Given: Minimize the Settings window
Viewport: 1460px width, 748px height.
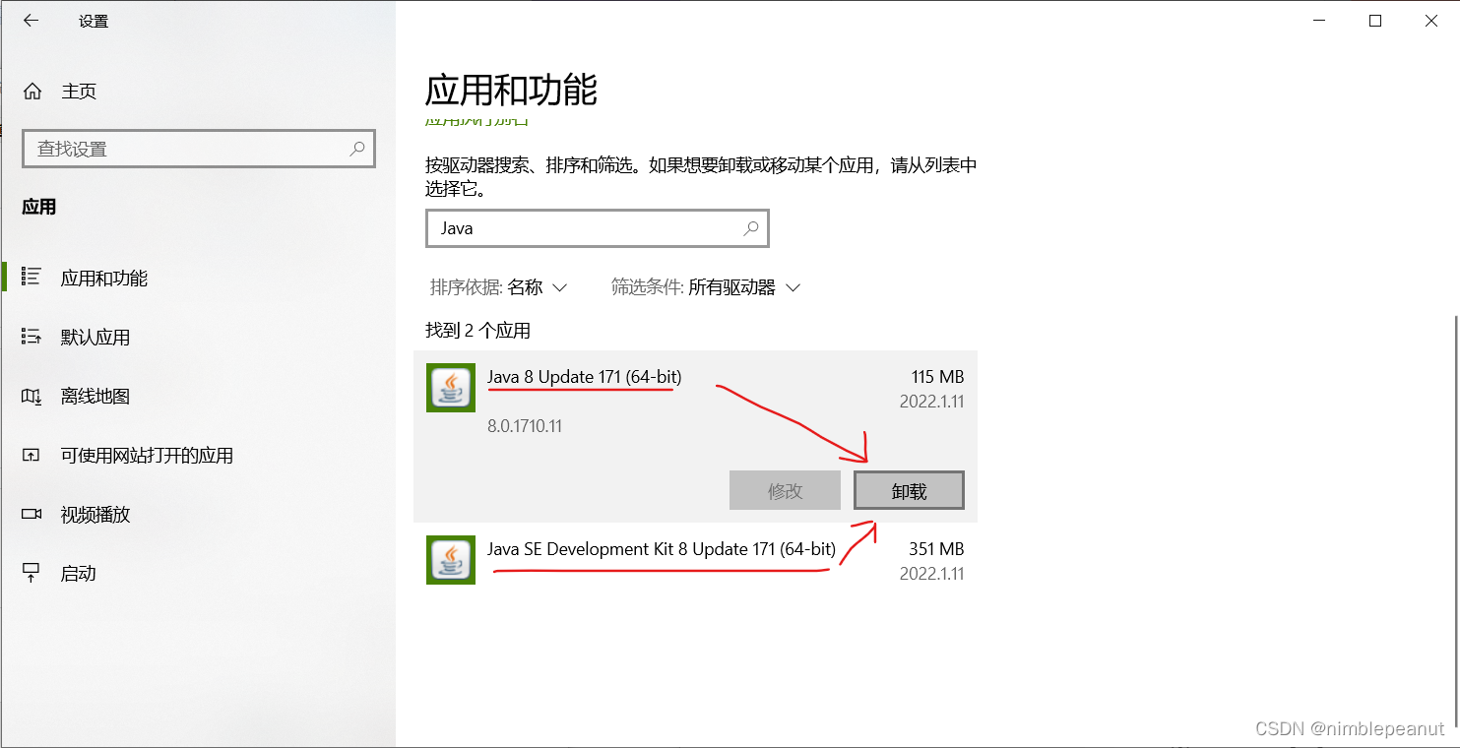Looking at the screenshot, I should click(x=1319, y=21).
